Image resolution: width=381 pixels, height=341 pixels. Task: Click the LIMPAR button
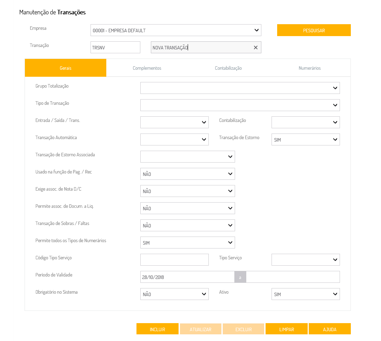coord(287,329)
